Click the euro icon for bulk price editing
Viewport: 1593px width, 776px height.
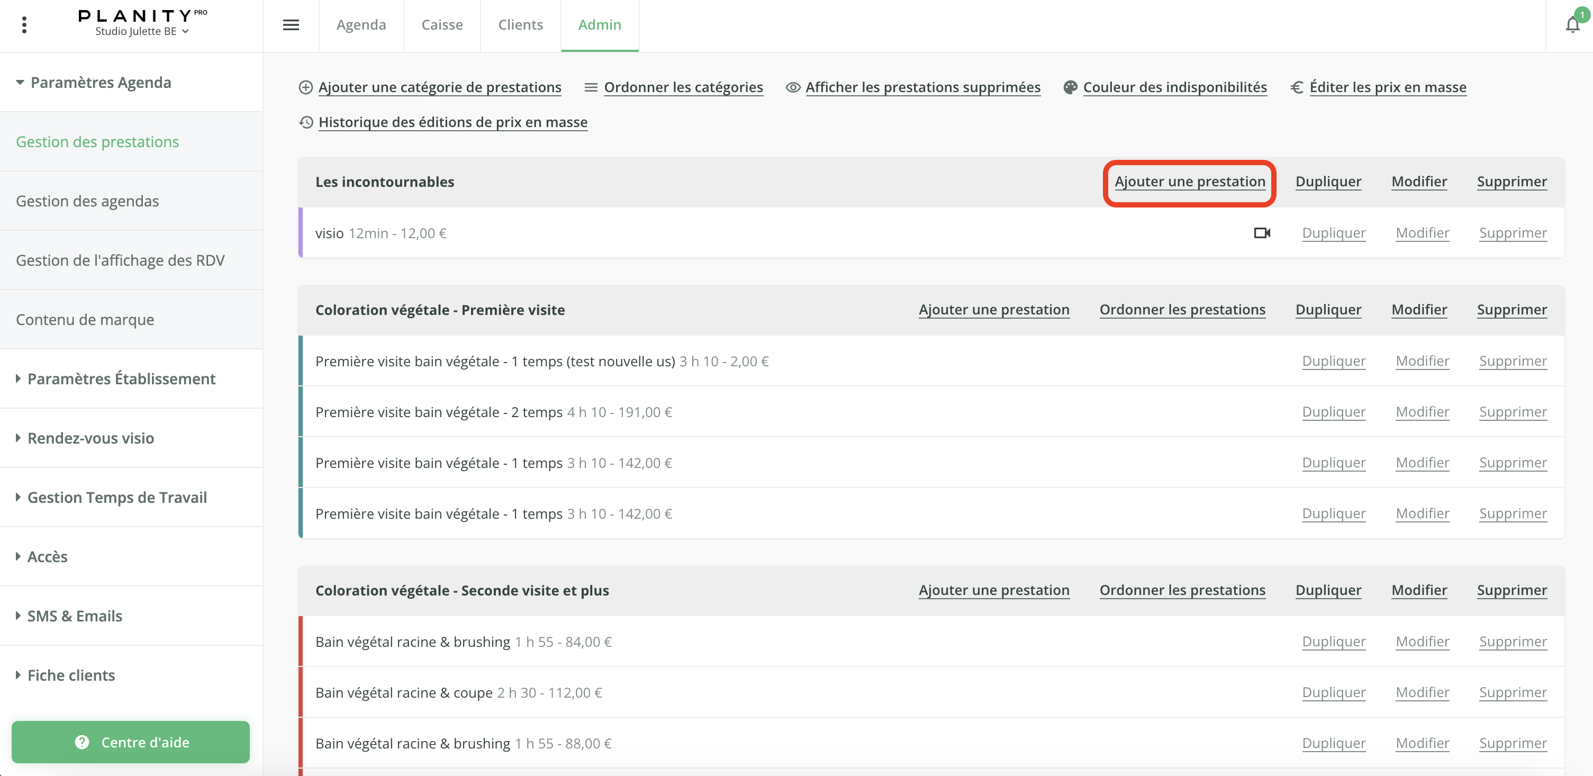click(x=1297, y=87)
